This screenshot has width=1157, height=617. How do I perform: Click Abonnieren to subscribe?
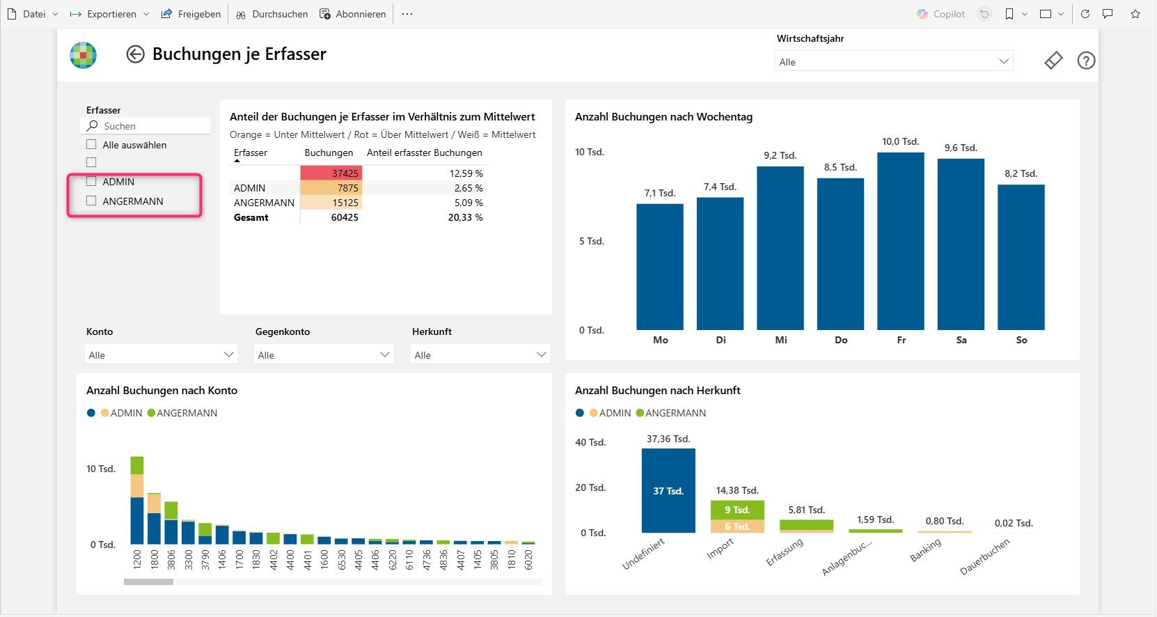coord(352,14)
